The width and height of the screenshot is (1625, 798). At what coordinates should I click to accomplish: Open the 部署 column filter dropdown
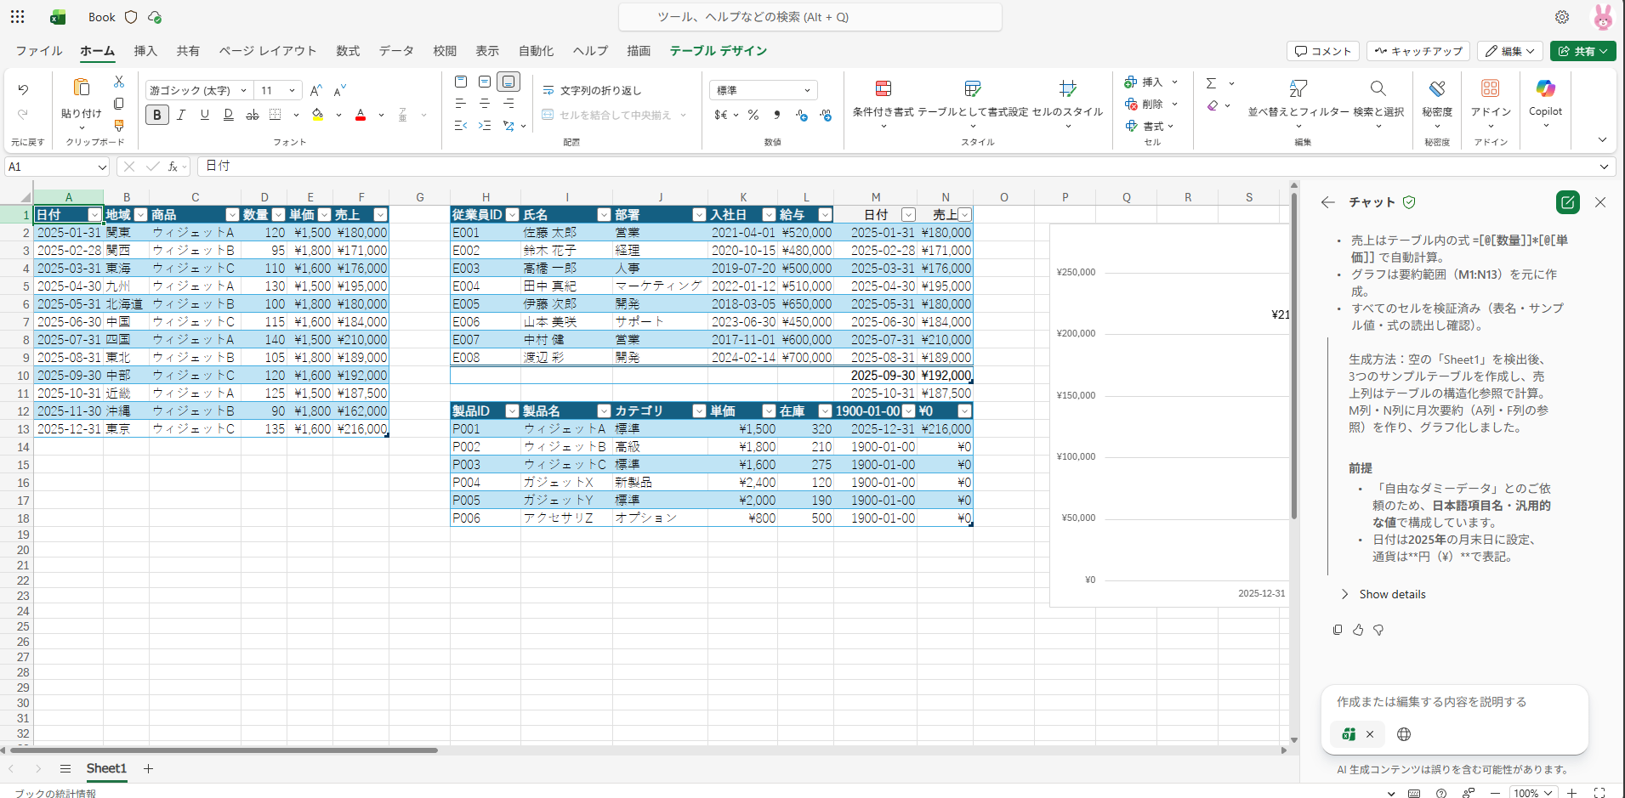(699, 215)
